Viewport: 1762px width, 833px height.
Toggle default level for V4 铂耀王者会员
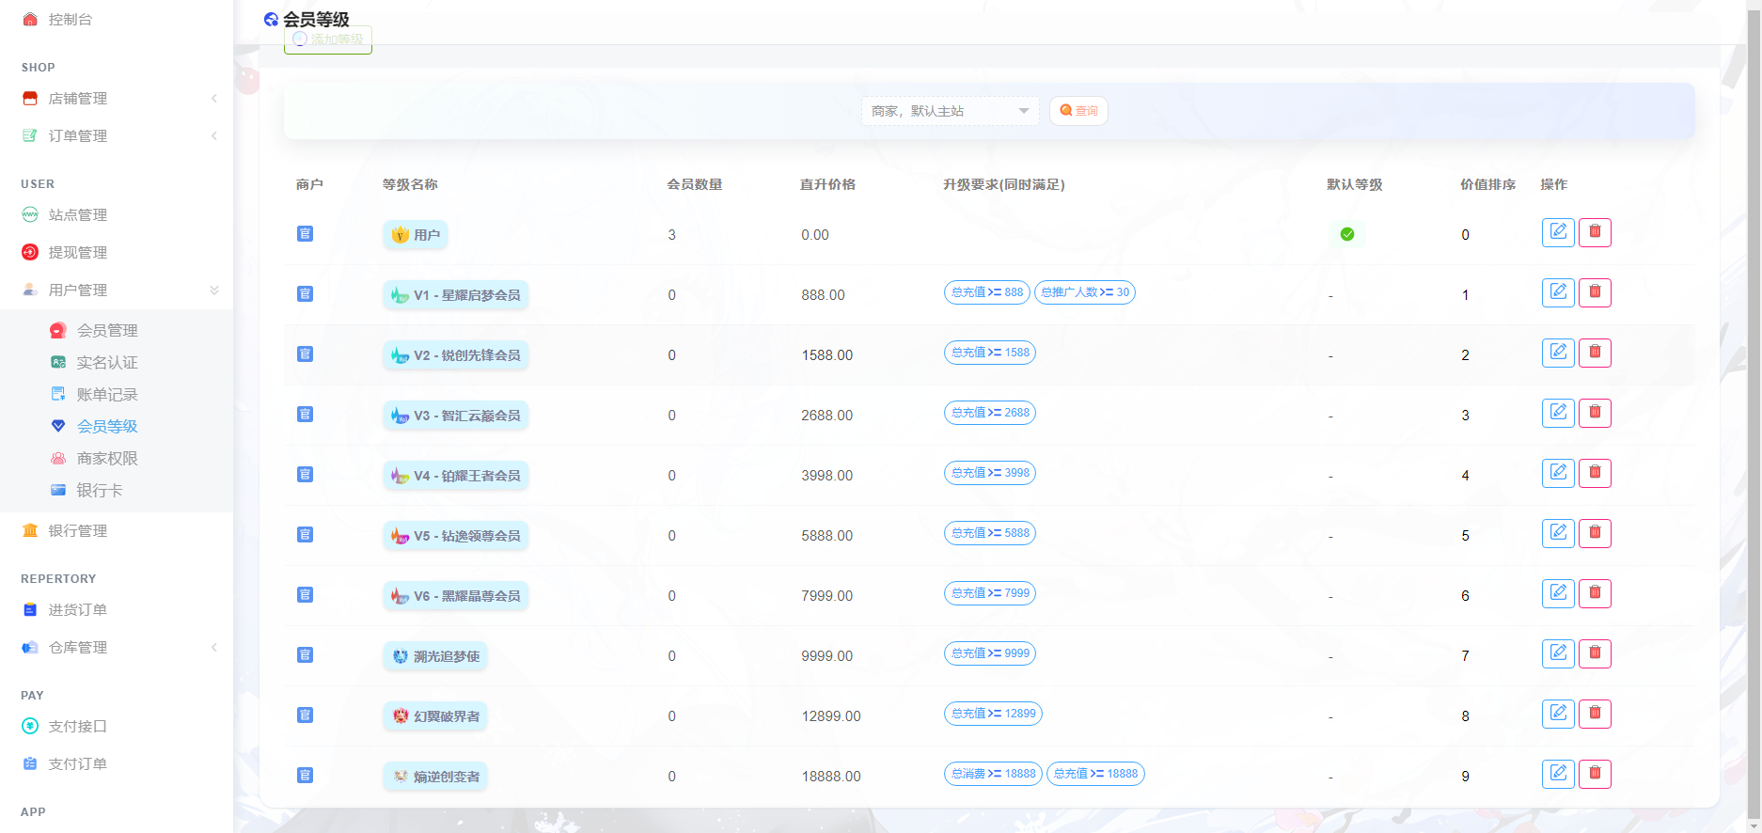click(x=1330, y=477)
